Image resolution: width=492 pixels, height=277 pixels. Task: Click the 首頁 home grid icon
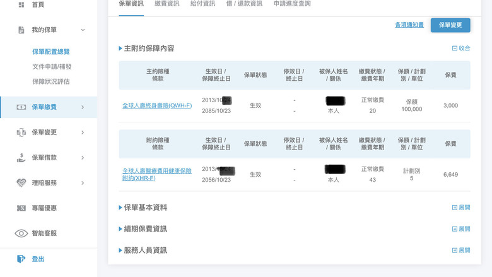coord(21,4)
